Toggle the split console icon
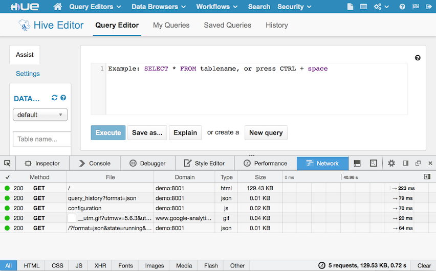This screenshot has height=271, width=436. pyautogui.click(x=357, y=163)
